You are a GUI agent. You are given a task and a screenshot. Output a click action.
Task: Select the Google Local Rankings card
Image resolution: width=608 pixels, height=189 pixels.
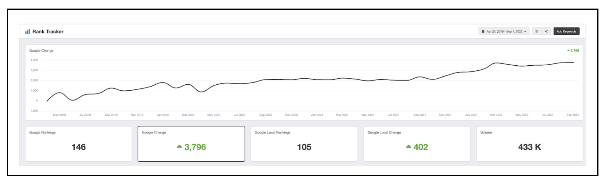click(304, 144)
